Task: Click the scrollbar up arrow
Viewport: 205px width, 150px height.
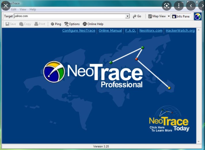Action: coord(199,30)
